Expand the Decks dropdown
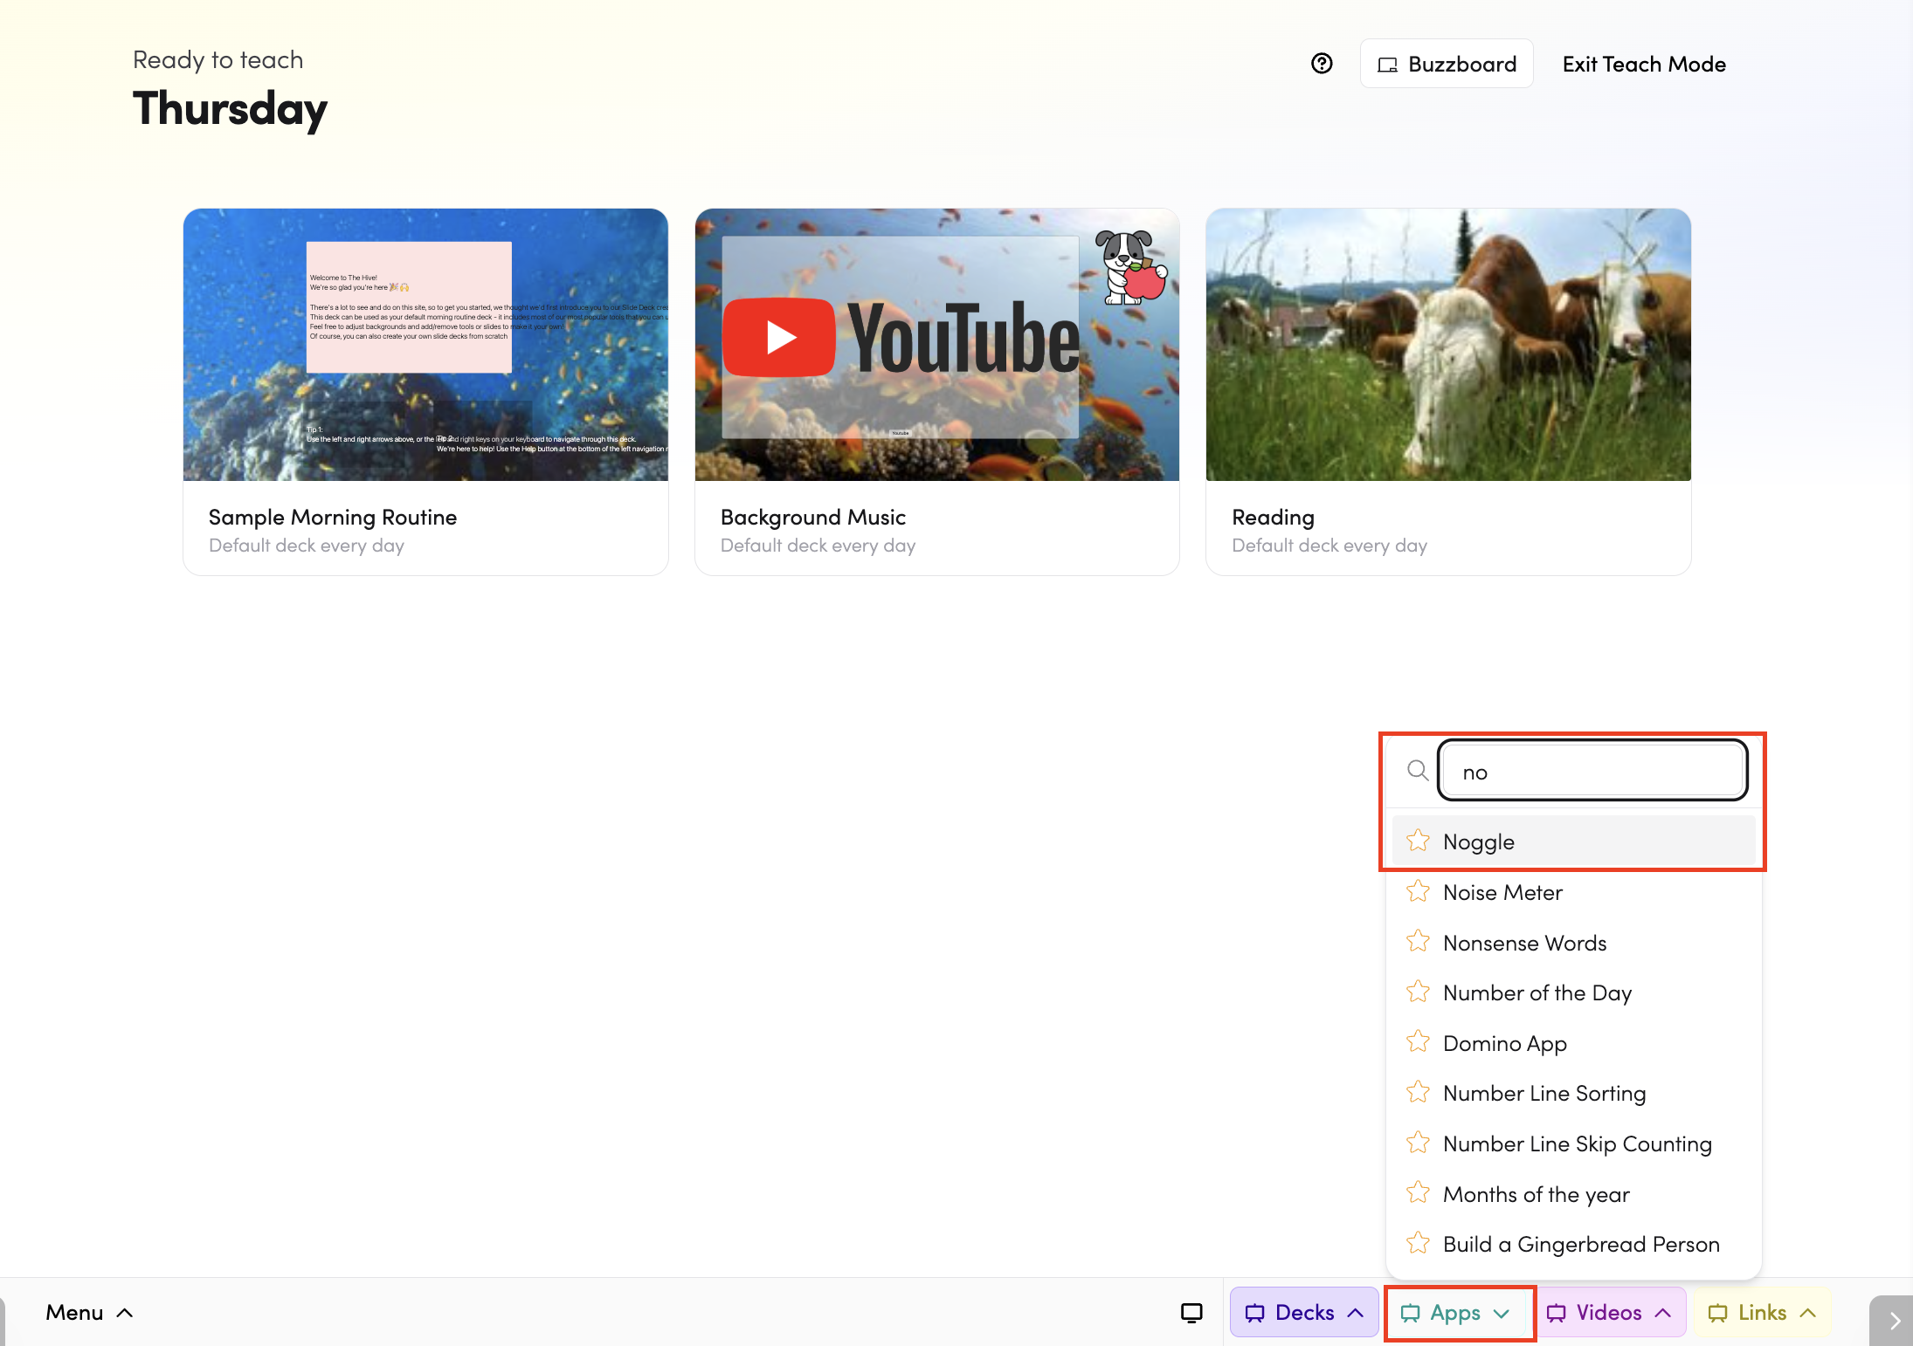Image resolution: width=1913 pixels, height=1346 pixels. [x=1304, y=1313]
